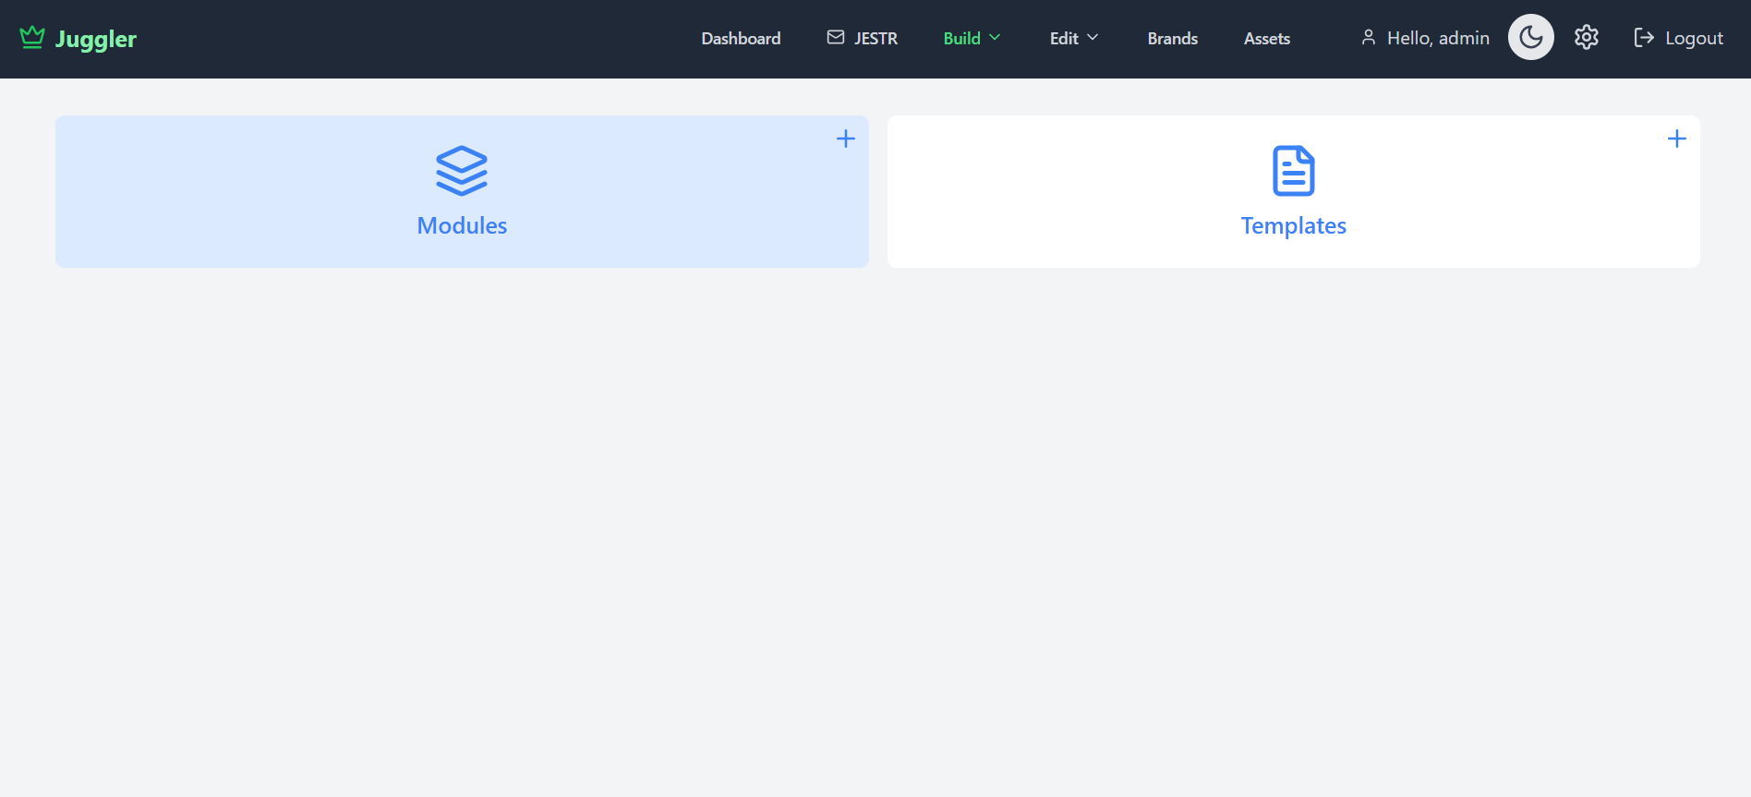Add a new template with plus icon
1751x797 pixels.
coord(1676,139)
